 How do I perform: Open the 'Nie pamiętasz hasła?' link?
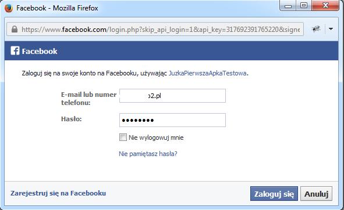coord(148,154)
